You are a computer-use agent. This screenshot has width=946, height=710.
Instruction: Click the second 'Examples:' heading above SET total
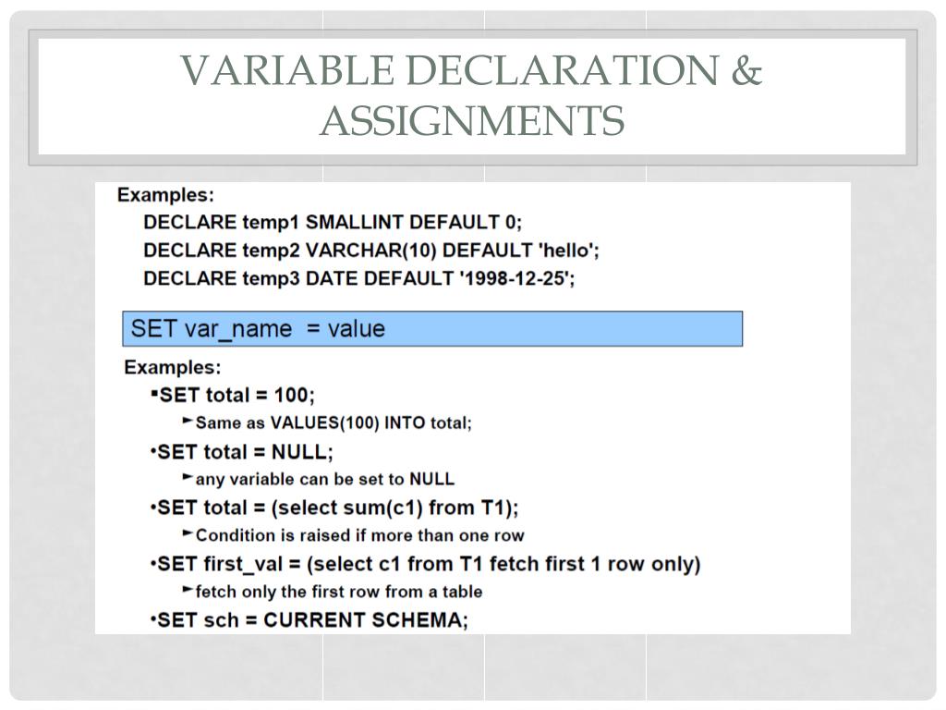click(173, 367)
